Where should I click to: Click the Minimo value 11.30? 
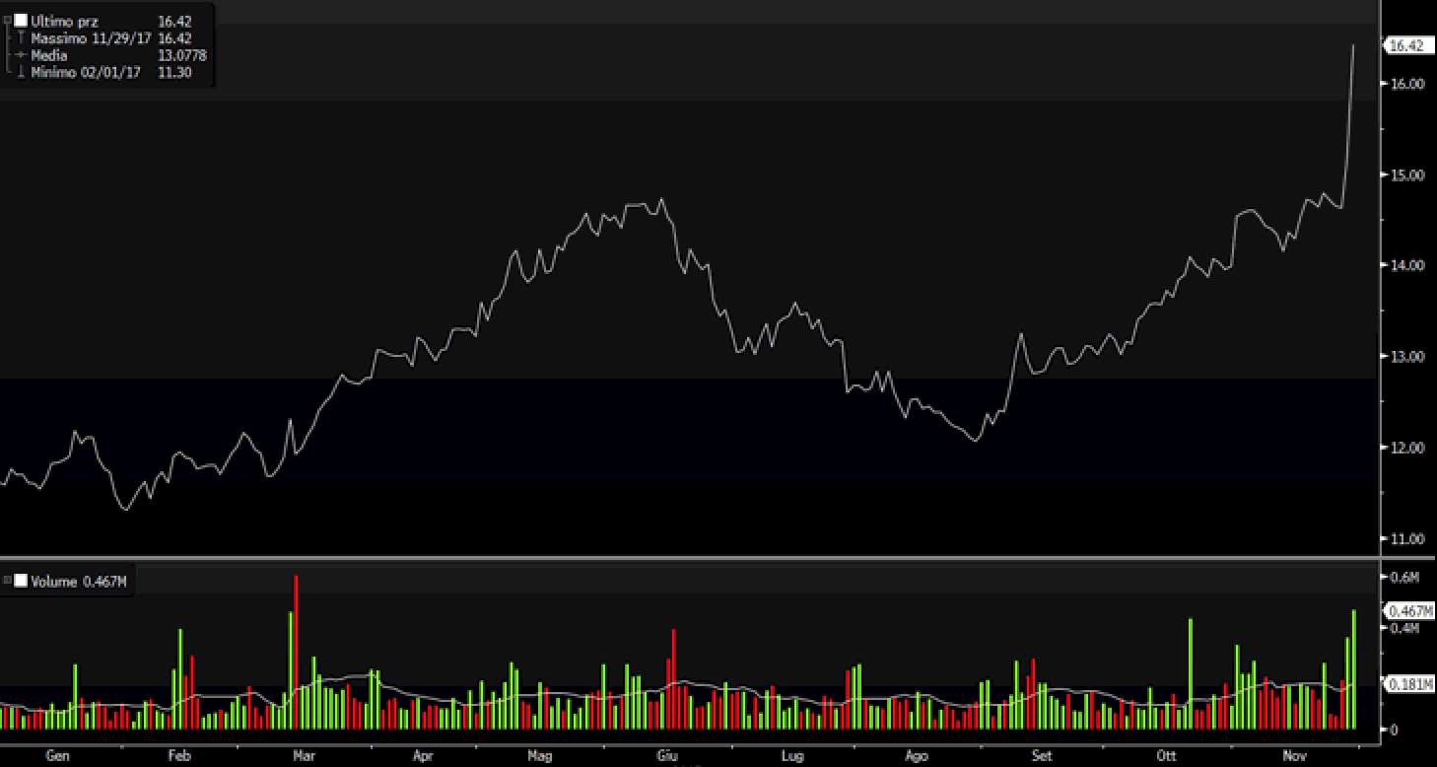(x=174, y=72)
